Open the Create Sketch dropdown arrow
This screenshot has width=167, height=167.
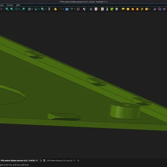[99, 9]
